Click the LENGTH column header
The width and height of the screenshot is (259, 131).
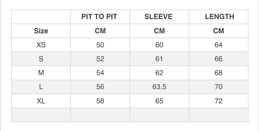pos(219,17)
